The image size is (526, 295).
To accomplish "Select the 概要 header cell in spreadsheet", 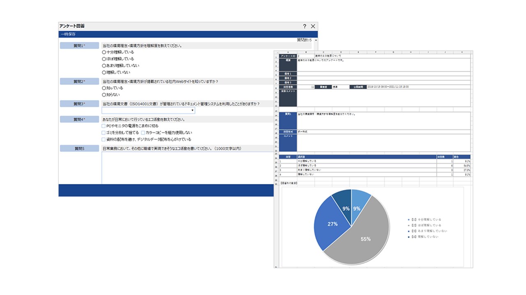I will pyautogui.click(x=288, y=64).
